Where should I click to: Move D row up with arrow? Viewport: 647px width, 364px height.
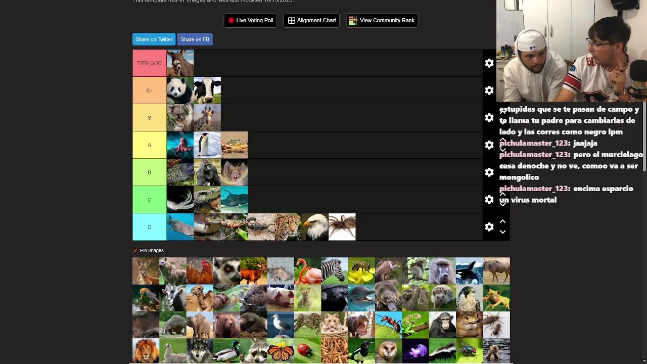(502, 222)
